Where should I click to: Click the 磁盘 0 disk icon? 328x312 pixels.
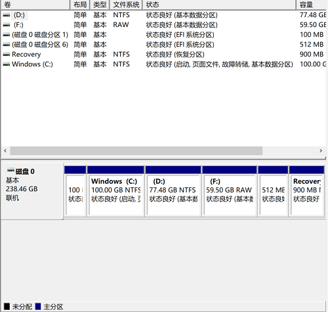pos(10,170)
